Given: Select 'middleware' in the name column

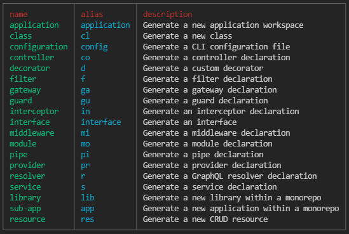Looking at the screenshot, I should tap(32, 133).
